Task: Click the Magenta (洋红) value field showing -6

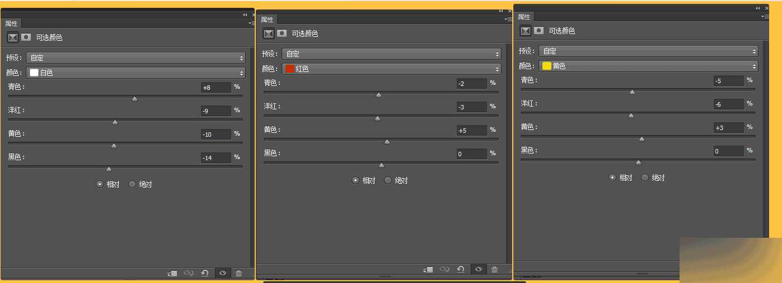Action: point(728,104)
